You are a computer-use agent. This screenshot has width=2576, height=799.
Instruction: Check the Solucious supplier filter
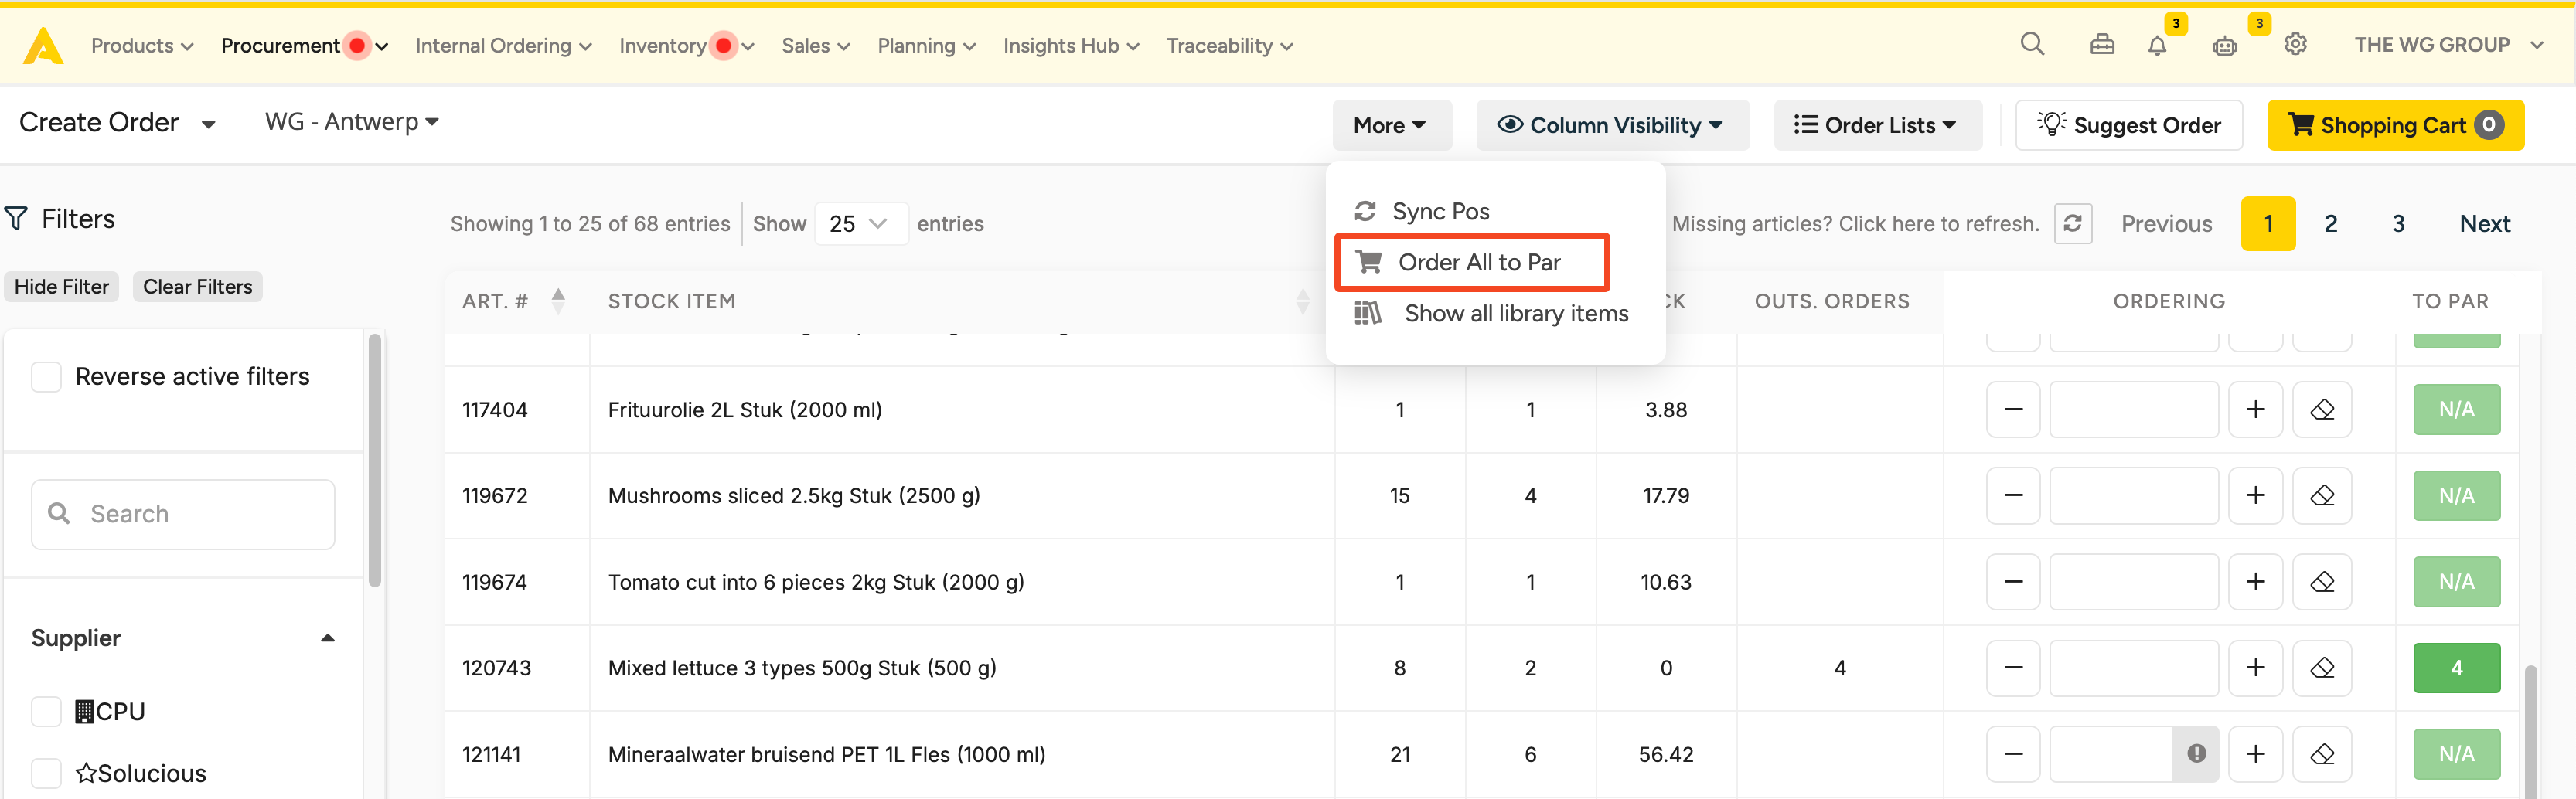tap(46, 773)
